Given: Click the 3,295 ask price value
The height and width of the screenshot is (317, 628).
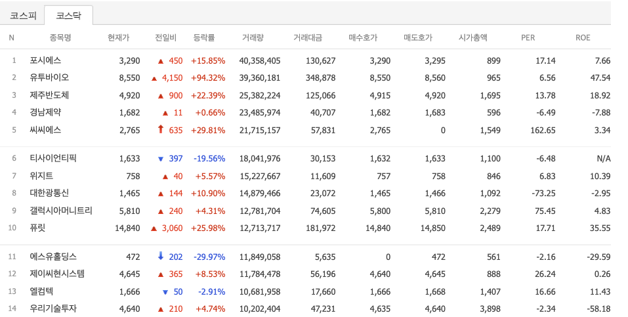Looking at the screenshot, I should (x=435, y=61).
